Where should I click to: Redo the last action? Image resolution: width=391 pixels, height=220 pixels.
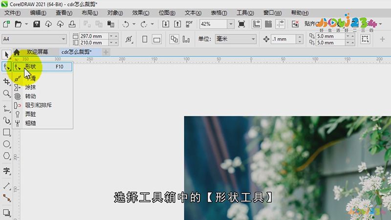click(144, 24)
